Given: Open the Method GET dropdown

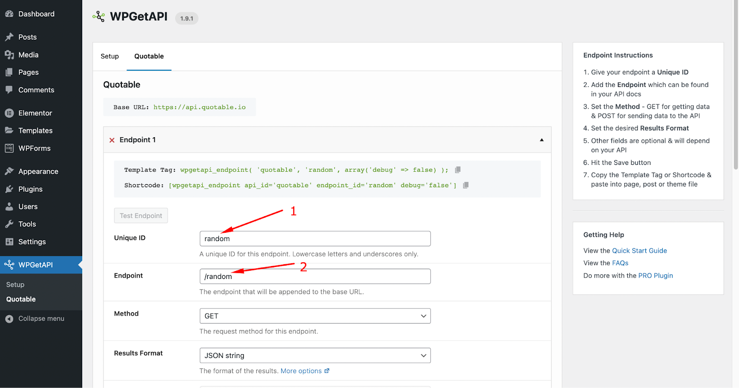Looking at the screenshot, I should pos(315,316).
